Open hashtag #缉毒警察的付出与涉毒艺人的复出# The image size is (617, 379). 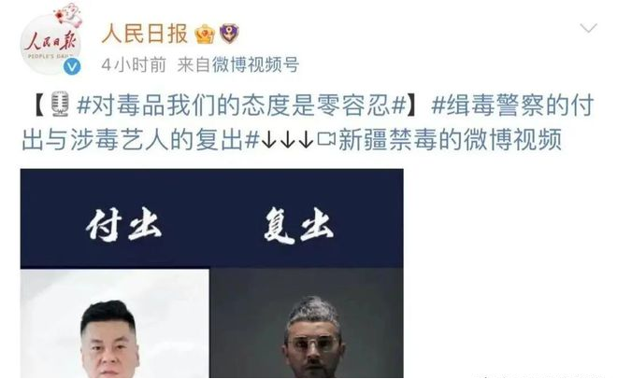coord(308,122)
